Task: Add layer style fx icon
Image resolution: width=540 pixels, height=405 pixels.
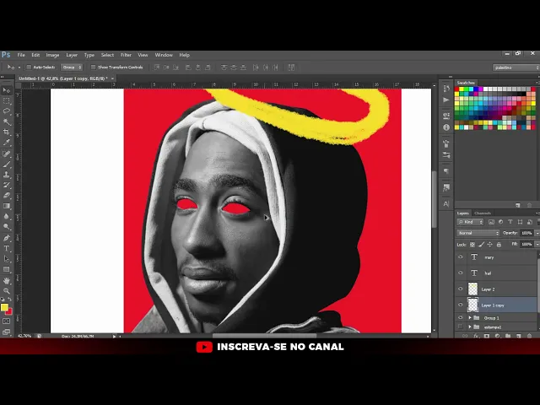Action: click(476, 336)
